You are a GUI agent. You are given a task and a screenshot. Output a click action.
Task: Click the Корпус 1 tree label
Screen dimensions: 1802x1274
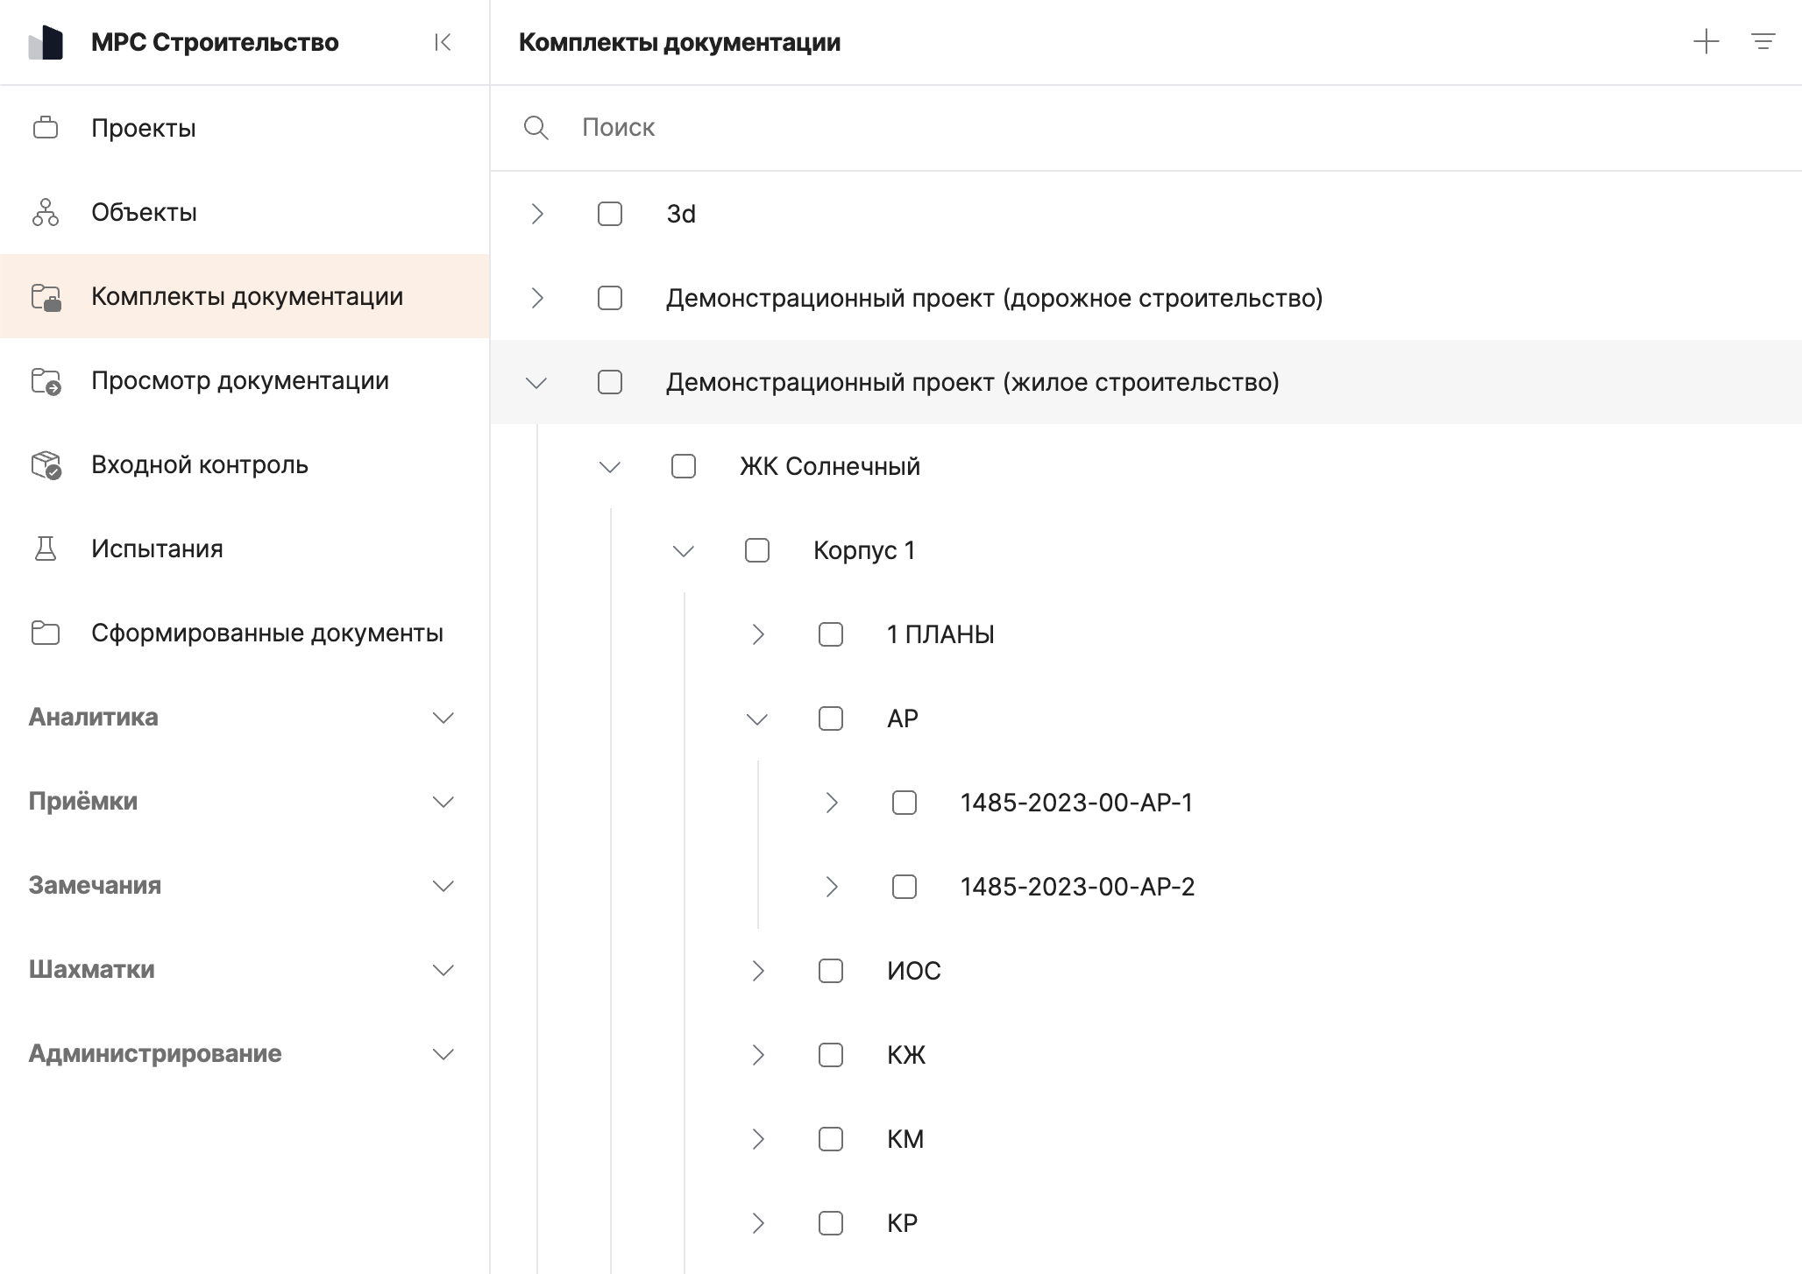(x=863, y=550)
